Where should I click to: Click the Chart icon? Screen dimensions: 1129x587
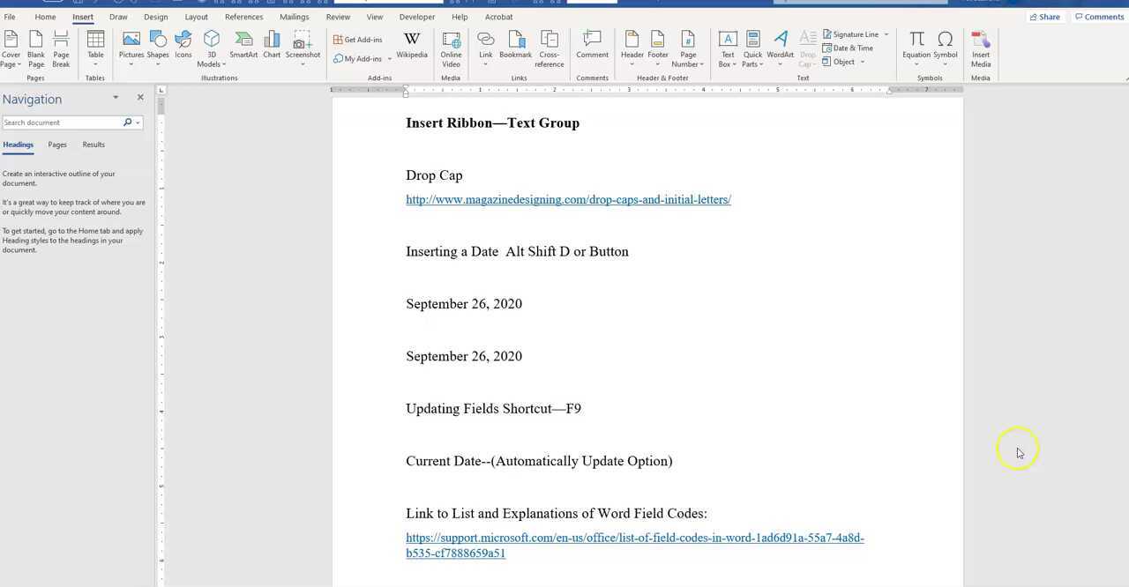coord(272,46)
